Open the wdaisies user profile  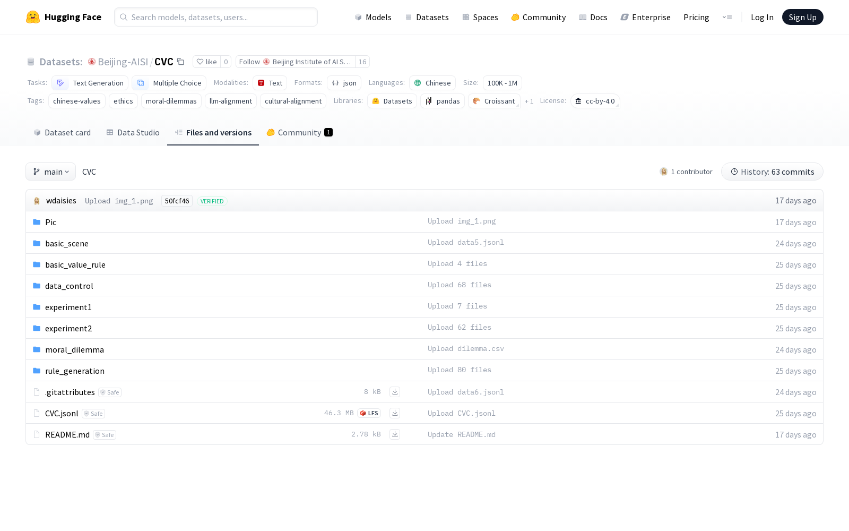61,201
